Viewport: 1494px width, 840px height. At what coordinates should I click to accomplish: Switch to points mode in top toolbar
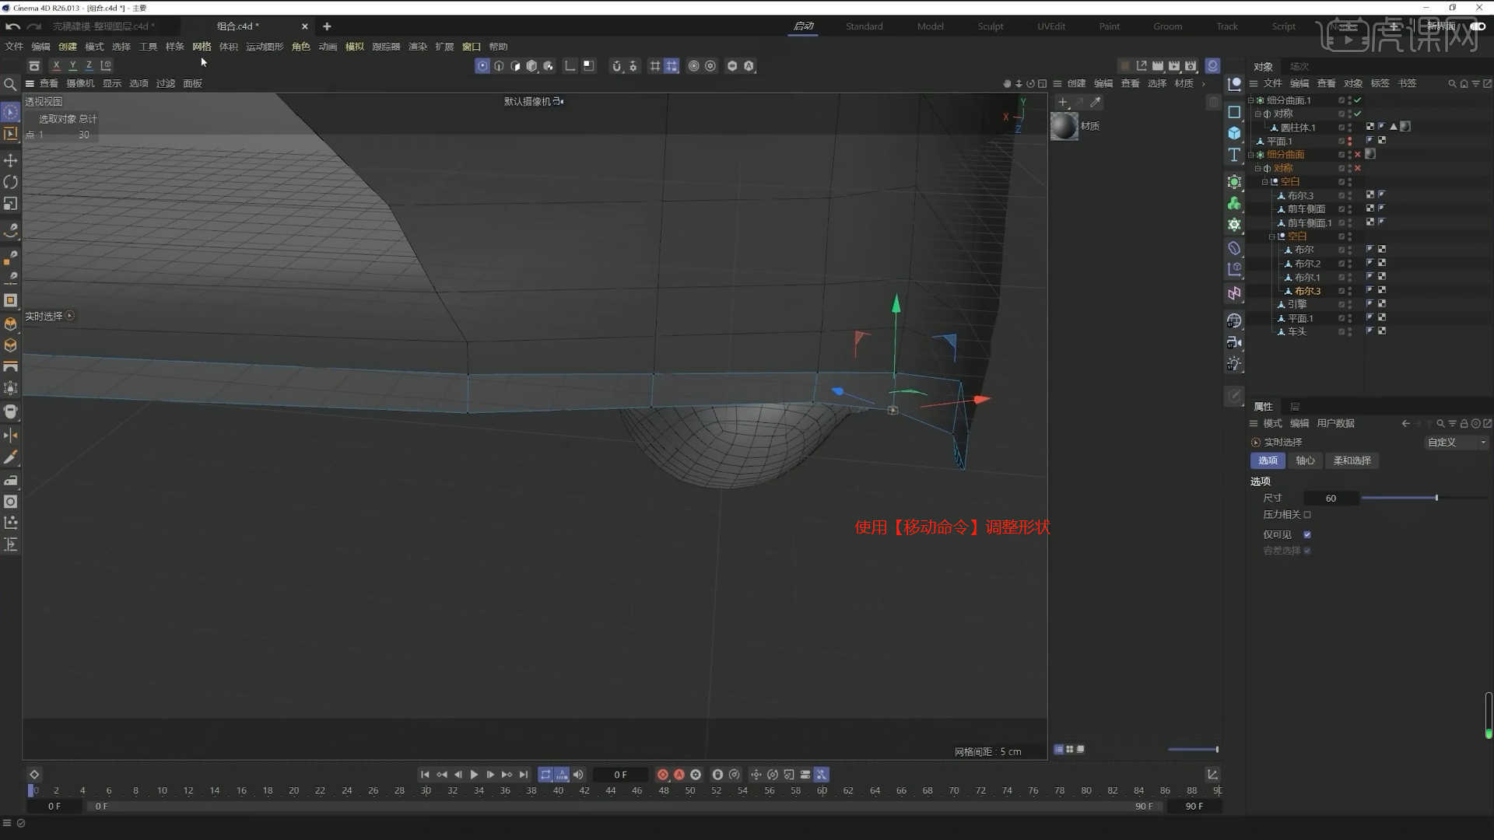click(x=482, y=66)
